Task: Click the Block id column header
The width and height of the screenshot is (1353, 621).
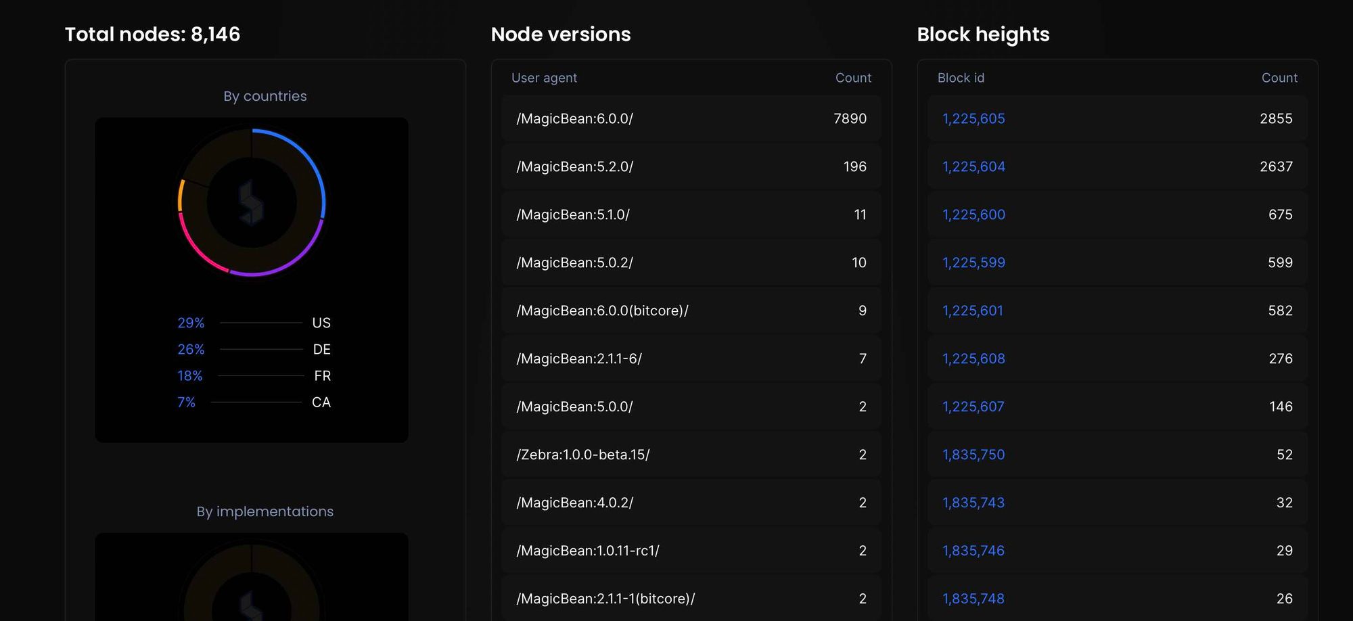Action: 961,78
